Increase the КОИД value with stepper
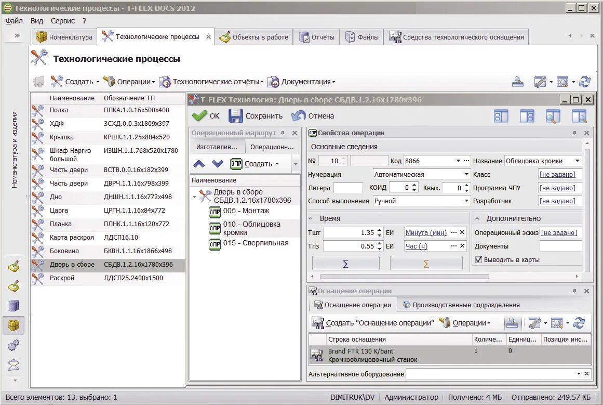 pyautogui.click(x=414, y=186)
